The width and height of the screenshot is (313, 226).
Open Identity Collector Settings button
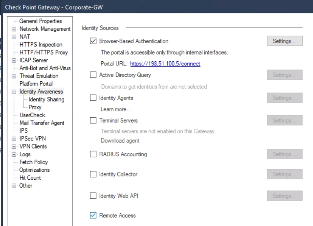pos(284,174)
